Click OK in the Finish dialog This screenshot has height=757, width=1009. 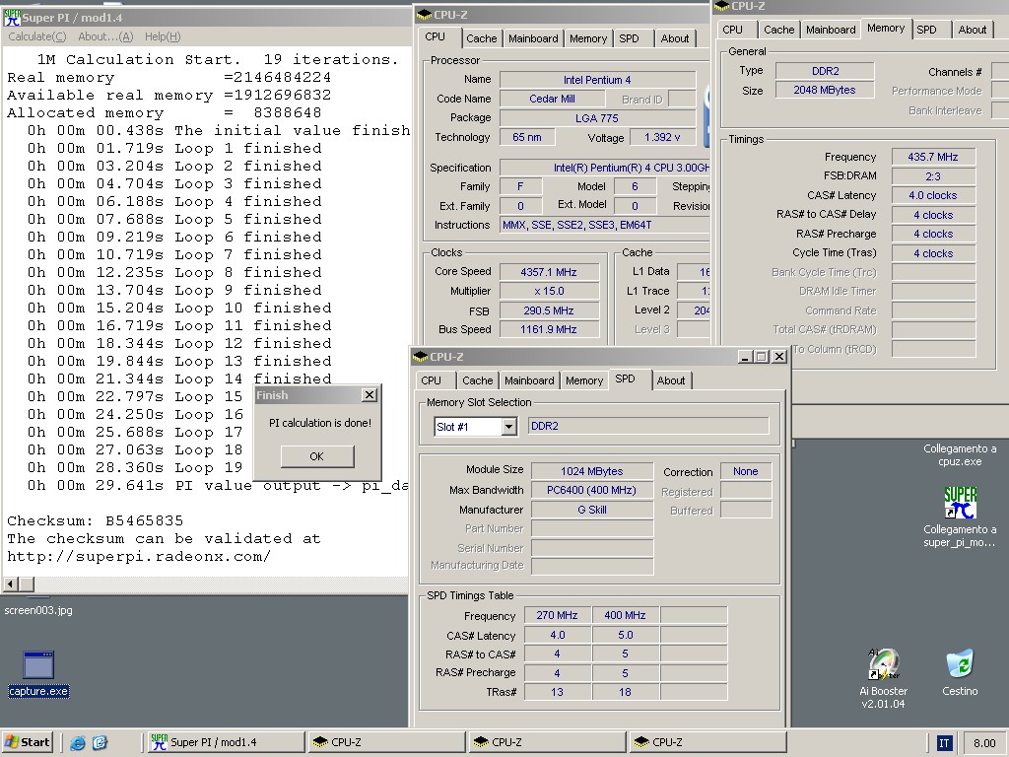click(316, 456)
